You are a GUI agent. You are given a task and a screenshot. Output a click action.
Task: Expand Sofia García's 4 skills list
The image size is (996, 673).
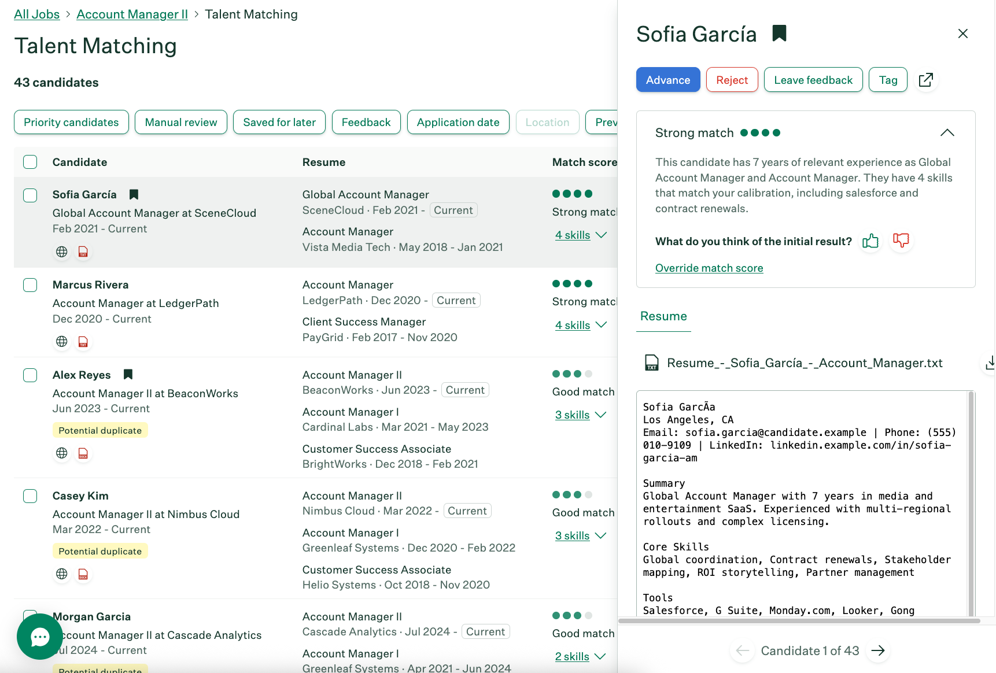(x=580, y=235)
